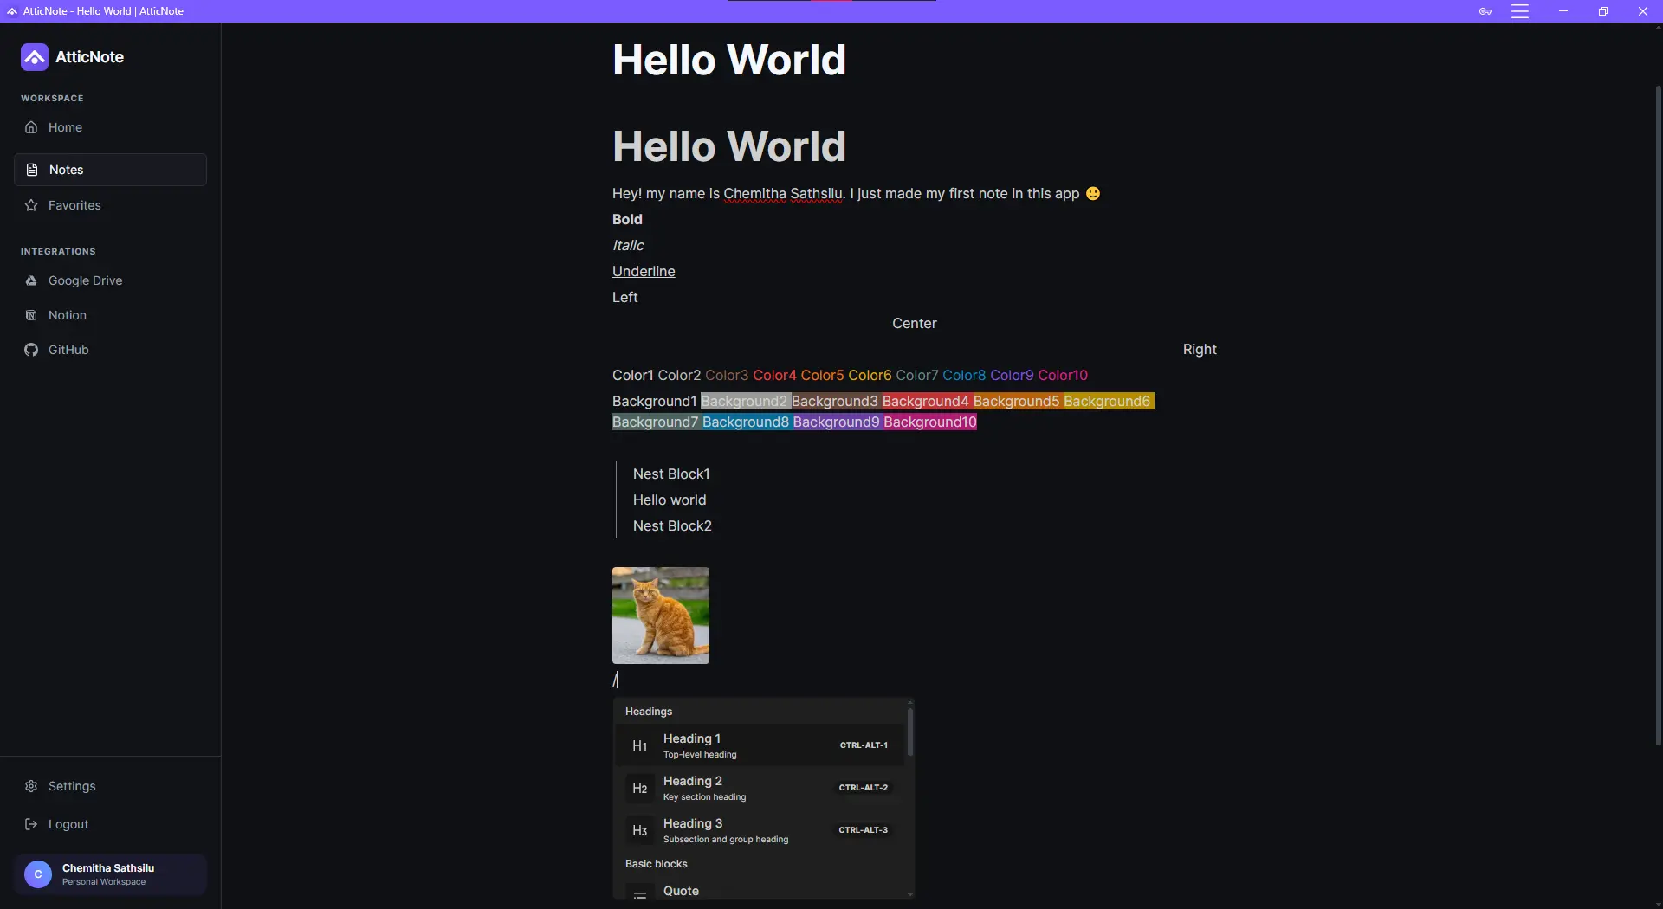Click the Background8 blue highlighted text

pos(746,422)
